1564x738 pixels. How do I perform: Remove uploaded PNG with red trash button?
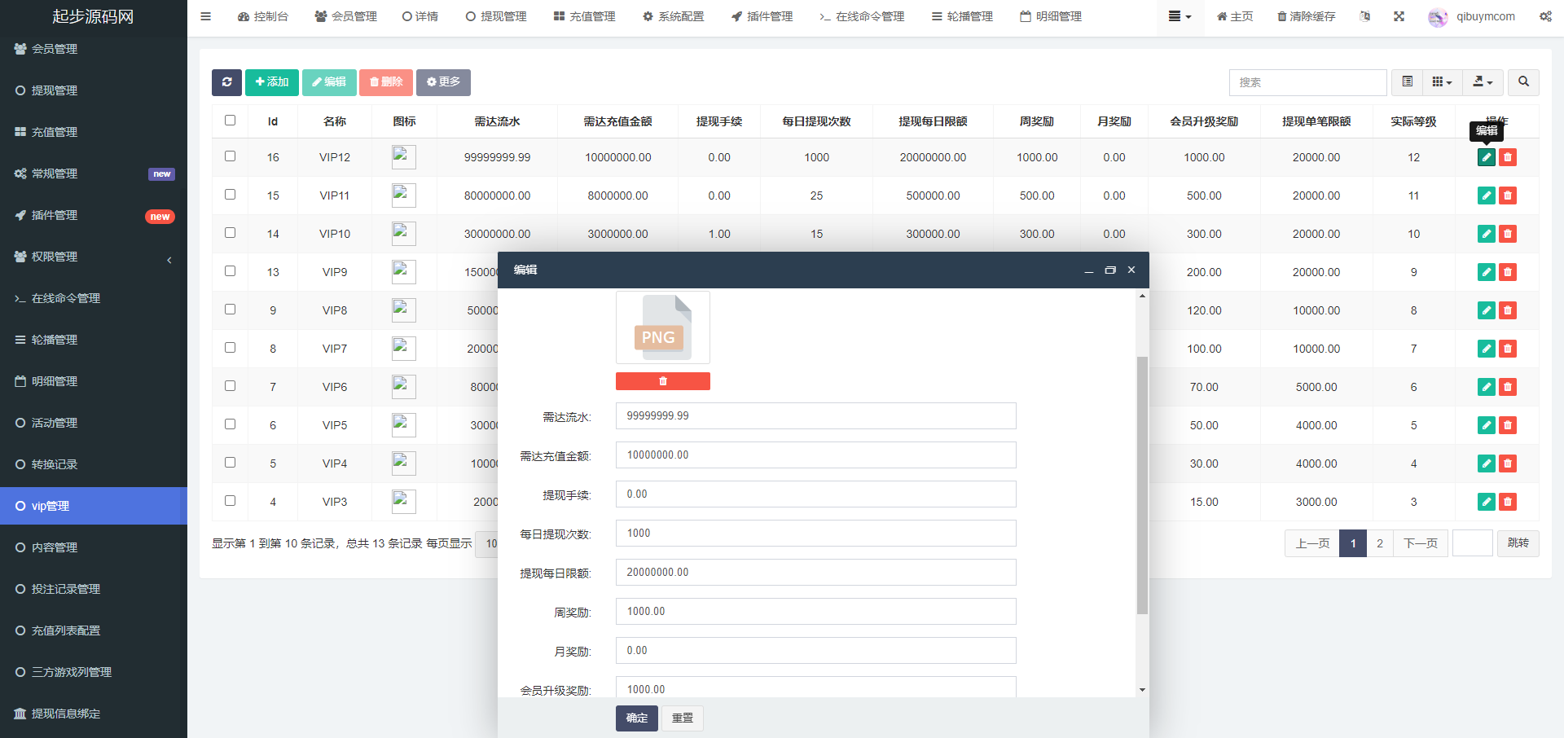[662, 381]
